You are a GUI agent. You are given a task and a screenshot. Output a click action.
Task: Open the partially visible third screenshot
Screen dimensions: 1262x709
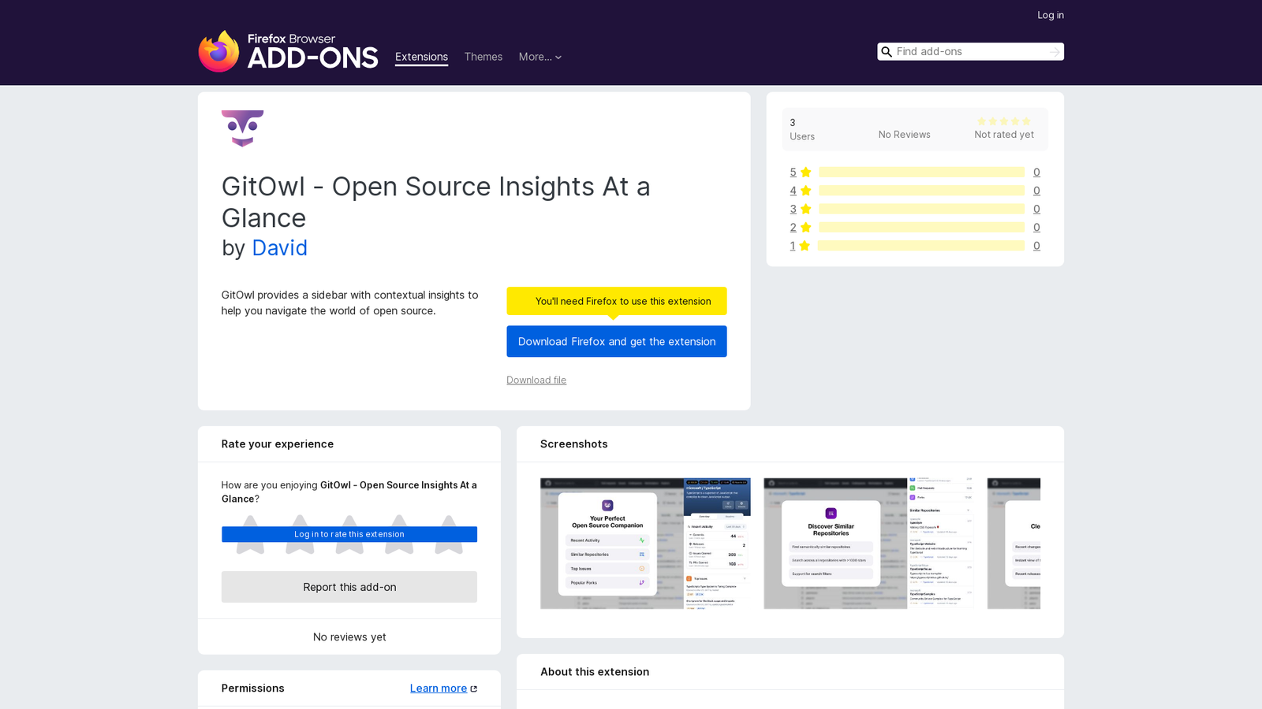1014,544
